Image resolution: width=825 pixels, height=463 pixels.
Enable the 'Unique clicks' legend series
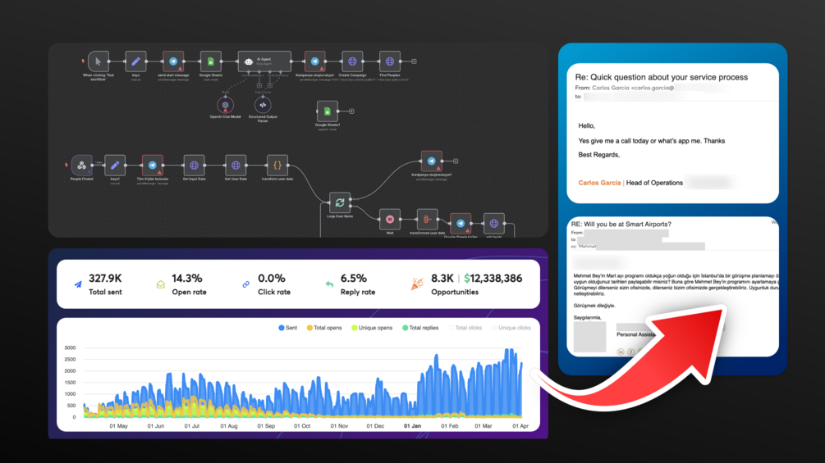pyautogui.click(x=511, y=328)
